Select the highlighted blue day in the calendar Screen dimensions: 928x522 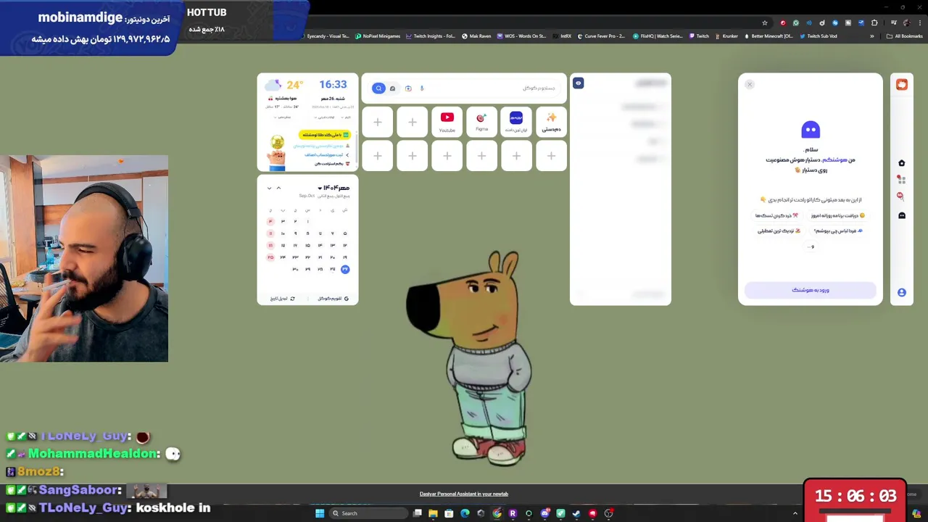point(345,269)
